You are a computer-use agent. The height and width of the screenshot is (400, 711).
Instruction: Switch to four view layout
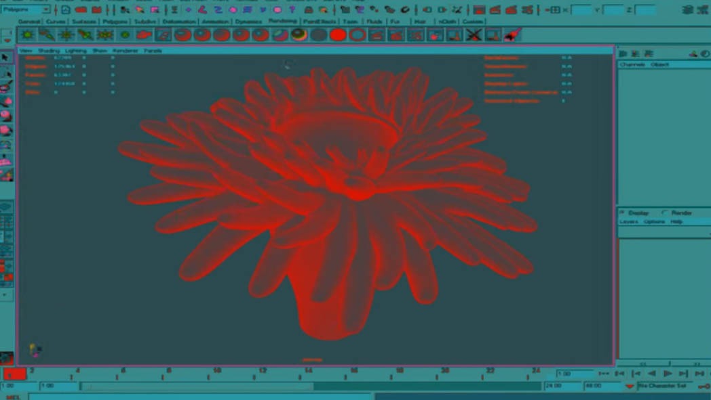point(5,222)
